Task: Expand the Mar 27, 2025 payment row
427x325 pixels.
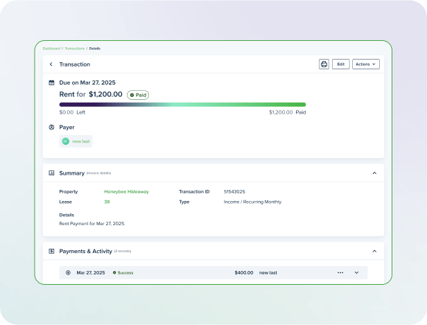Action: click(x=357, y=272)
